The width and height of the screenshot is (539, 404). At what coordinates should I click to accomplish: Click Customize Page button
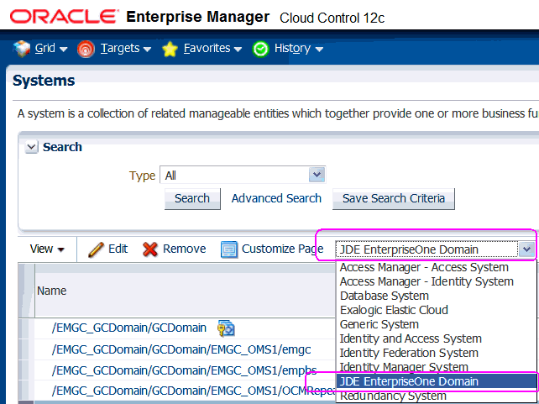click(x=272, y=249)
